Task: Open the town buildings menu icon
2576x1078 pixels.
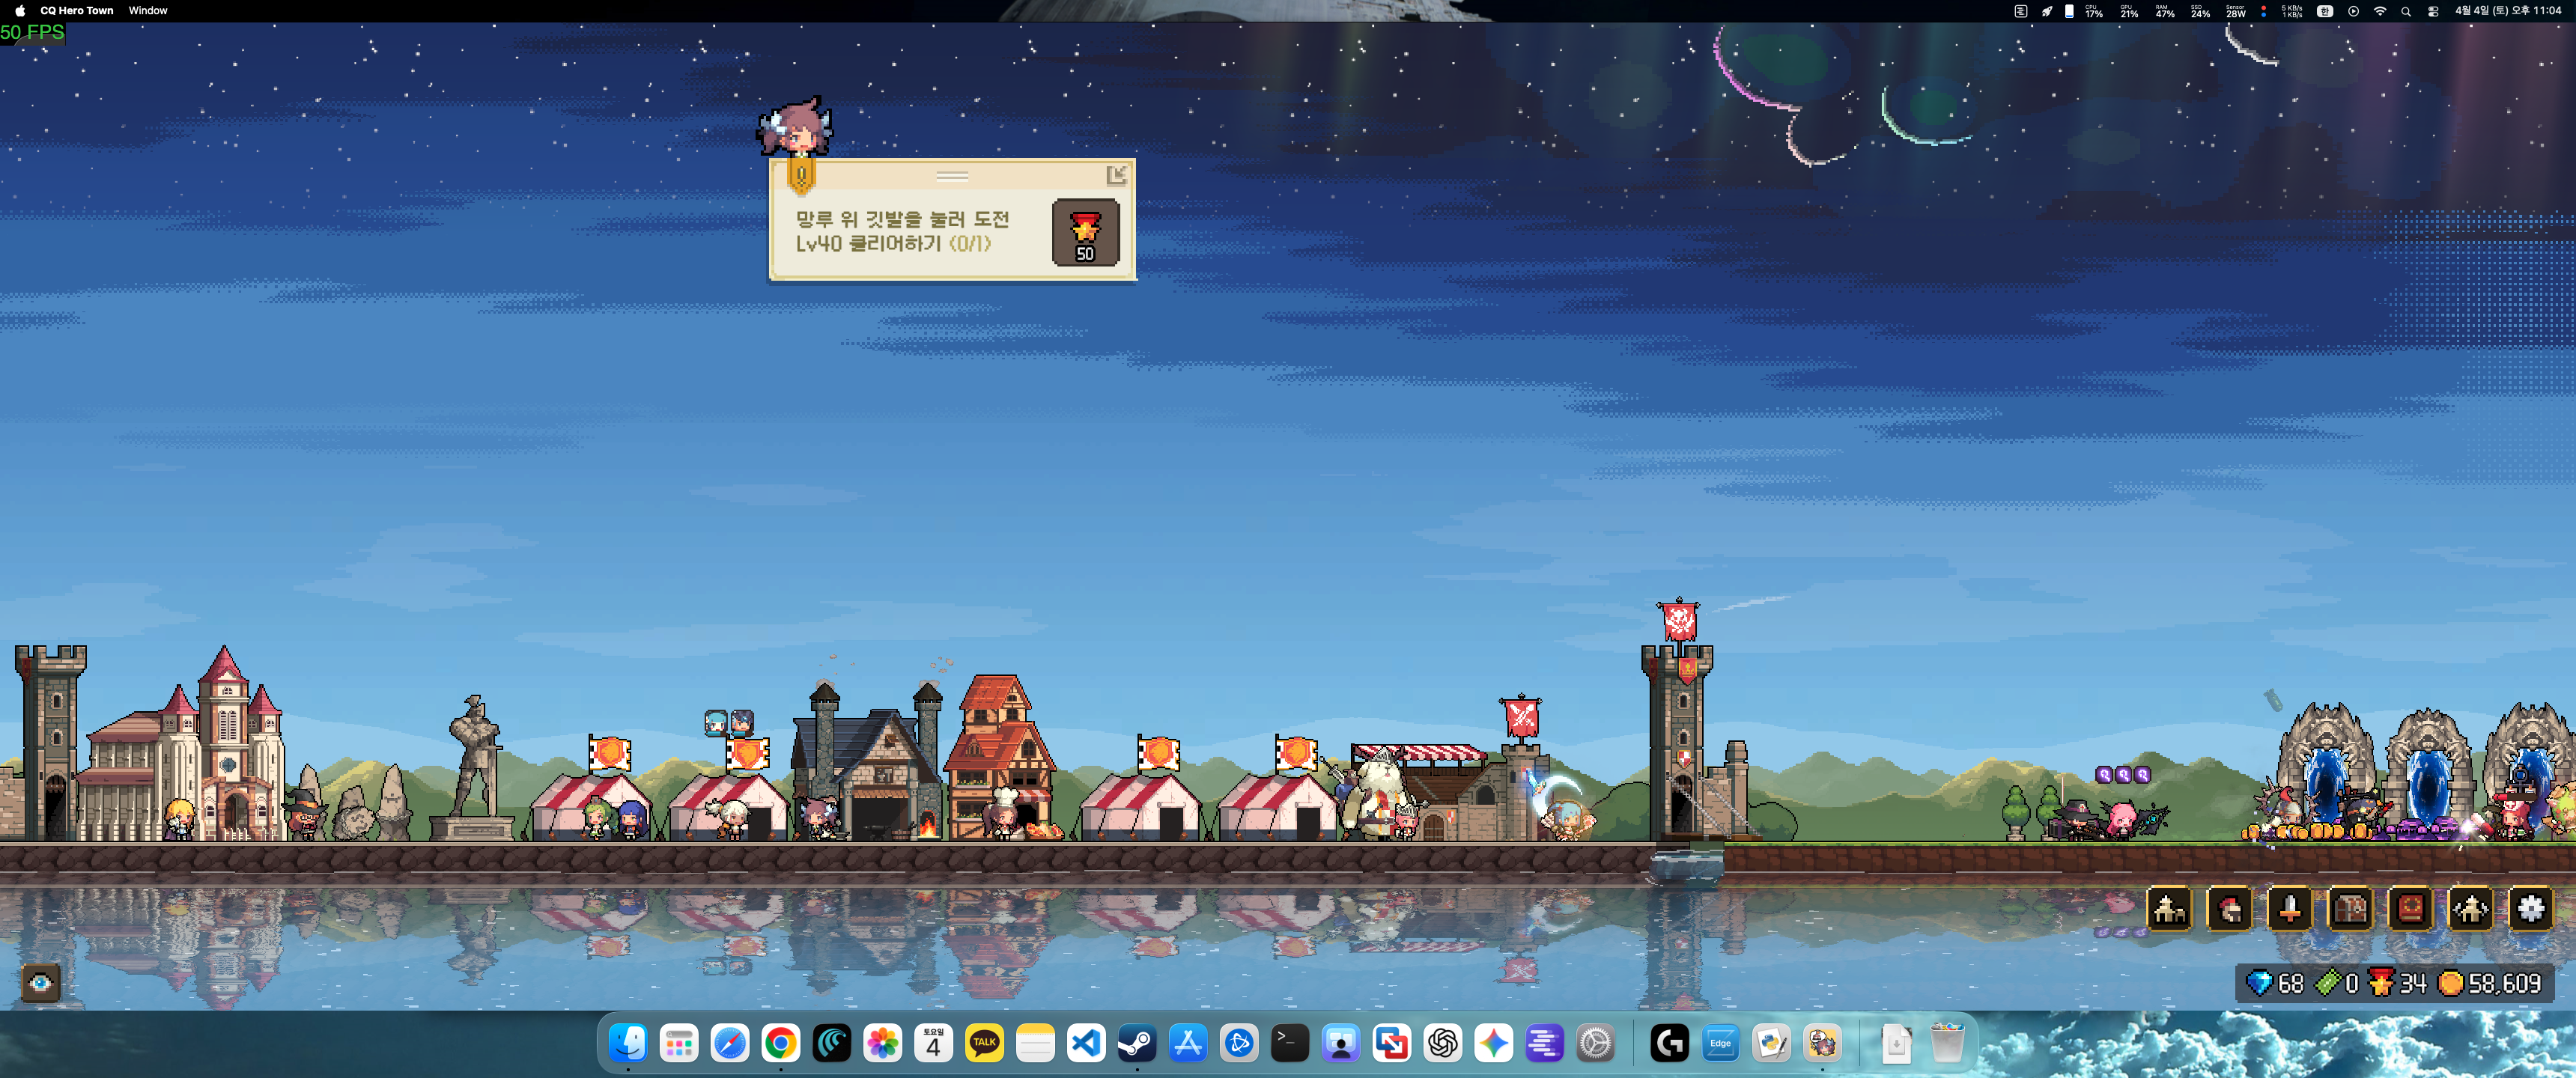Action: coord(2169,909)
